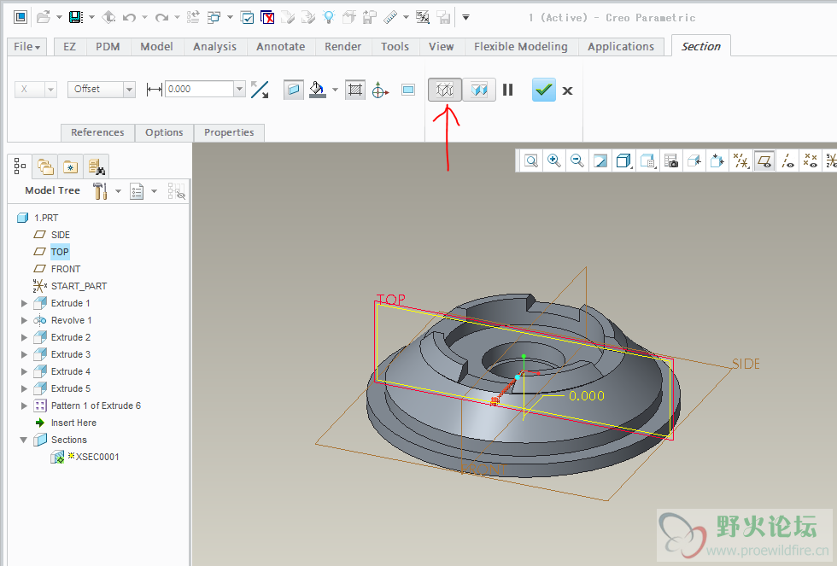Cancel the section with X button
The height and width of the screenshot is (566, 837).
[x=567, y=90]
